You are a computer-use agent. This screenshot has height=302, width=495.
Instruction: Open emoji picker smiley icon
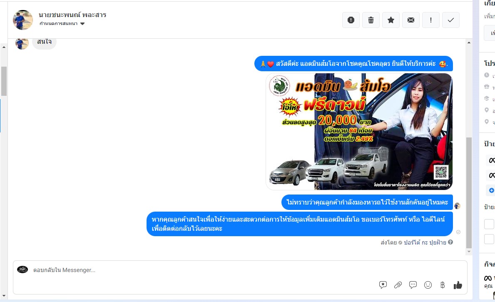[x=428, y=285]
